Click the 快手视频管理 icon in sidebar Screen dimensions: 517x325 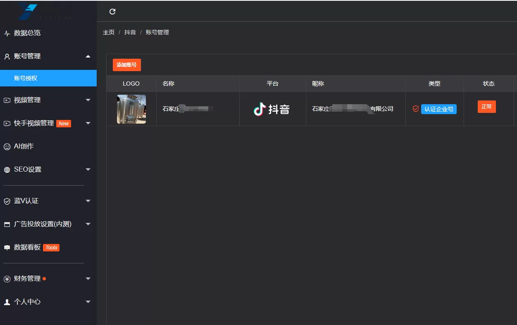(x=7, y=123)
